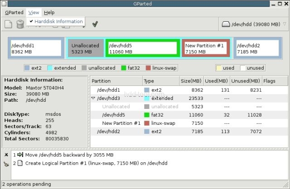290x189 pixels.
Task: Click the unallocated legend color swatch
Action: click(x=84, y=68)
